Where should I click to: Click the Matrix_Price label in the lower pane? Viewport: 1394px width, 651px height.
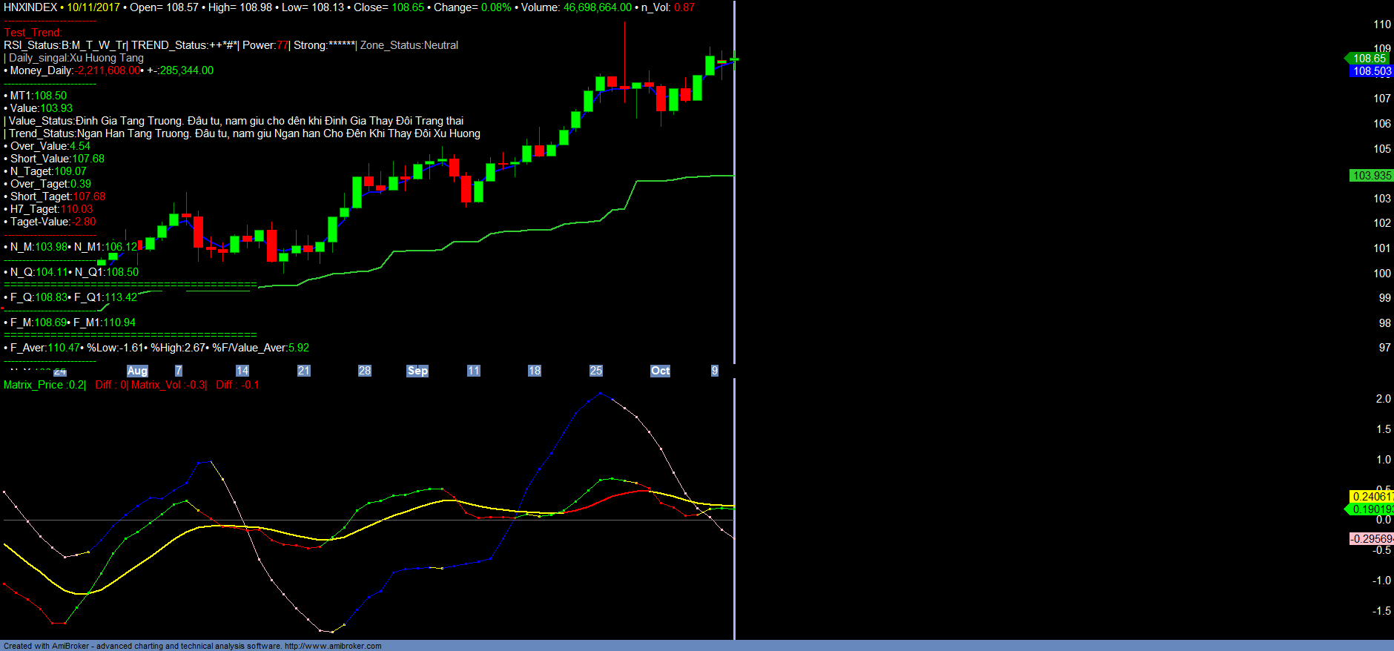[34, 385]
